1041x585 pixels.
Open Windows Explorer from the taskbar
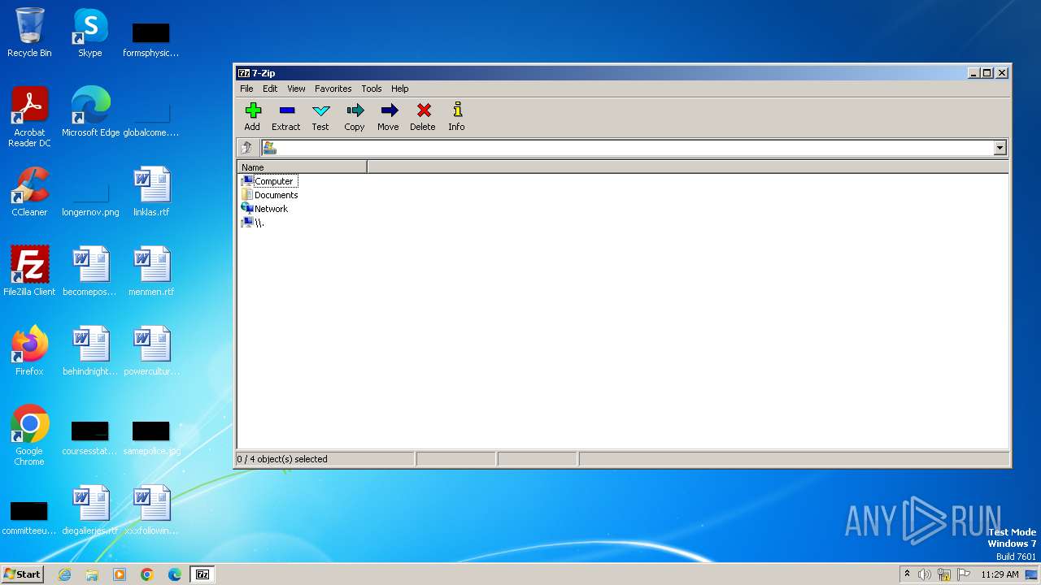(x=92, y=574)
